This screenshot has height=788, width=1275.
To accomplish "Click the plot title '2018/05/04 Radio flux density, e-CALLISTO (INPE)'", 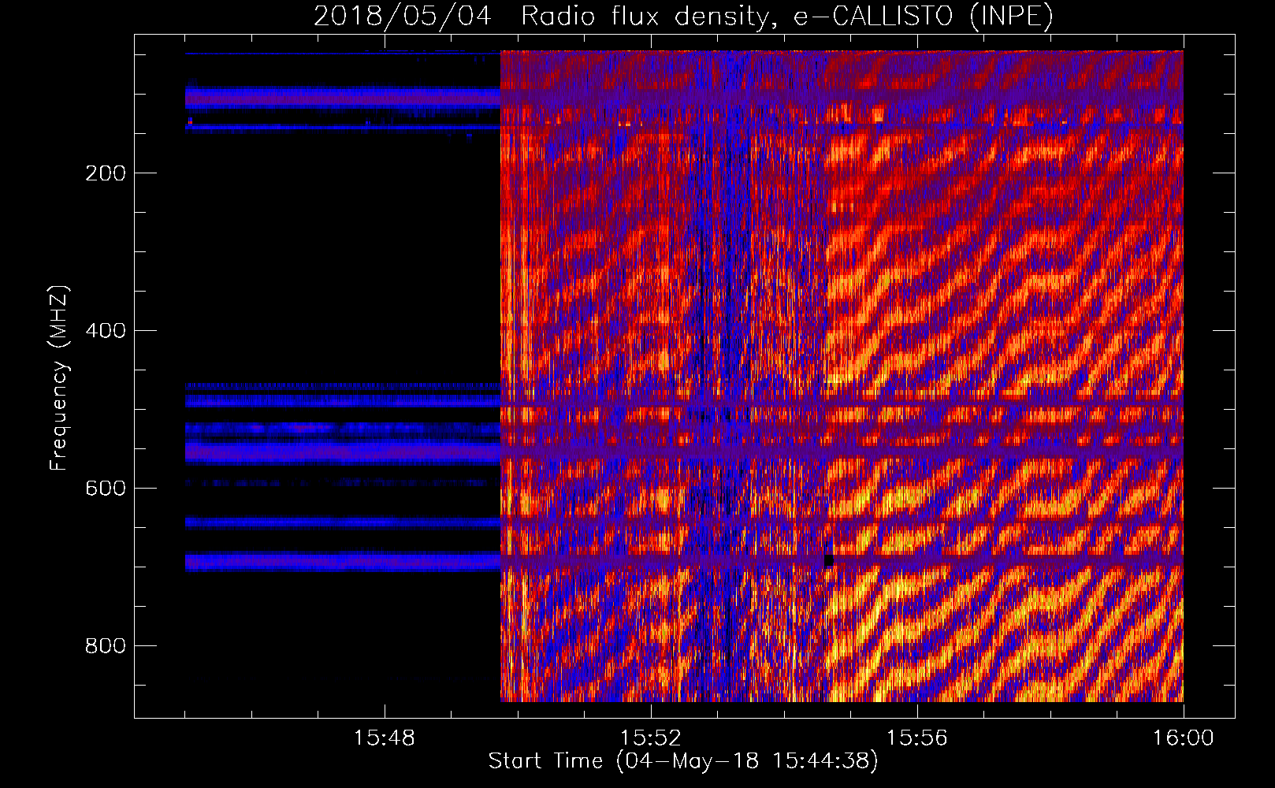I will (x=683, y=16).
